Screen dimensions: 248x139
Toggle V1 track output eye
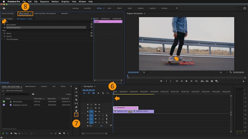click(99, 111)
